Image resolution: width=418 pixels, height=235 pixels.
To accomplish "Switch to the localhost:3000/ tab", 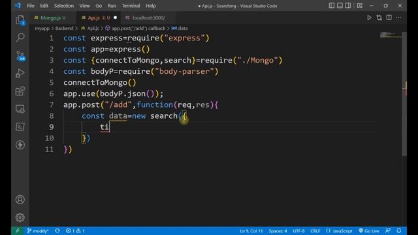I will pos(149,18).
